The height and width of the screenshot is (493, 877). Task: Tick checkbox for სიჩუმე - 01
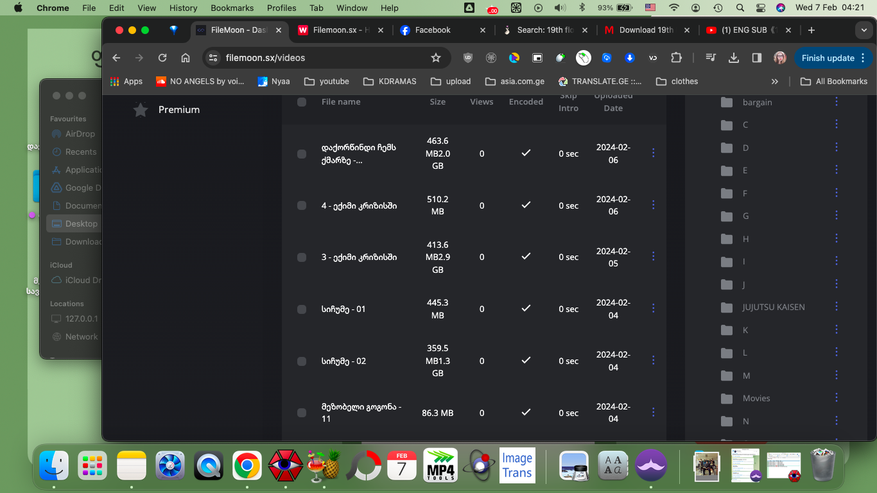tap(302, 309)
